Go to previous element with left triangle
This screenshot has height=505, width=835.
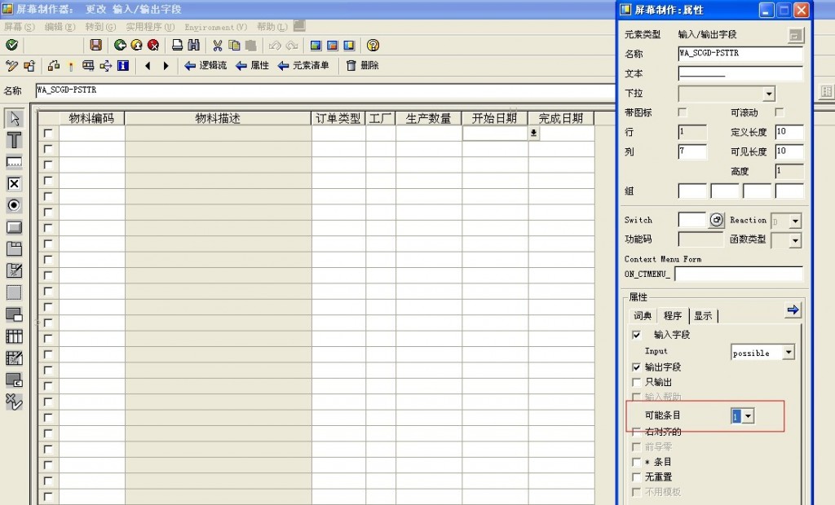[148, 65]
